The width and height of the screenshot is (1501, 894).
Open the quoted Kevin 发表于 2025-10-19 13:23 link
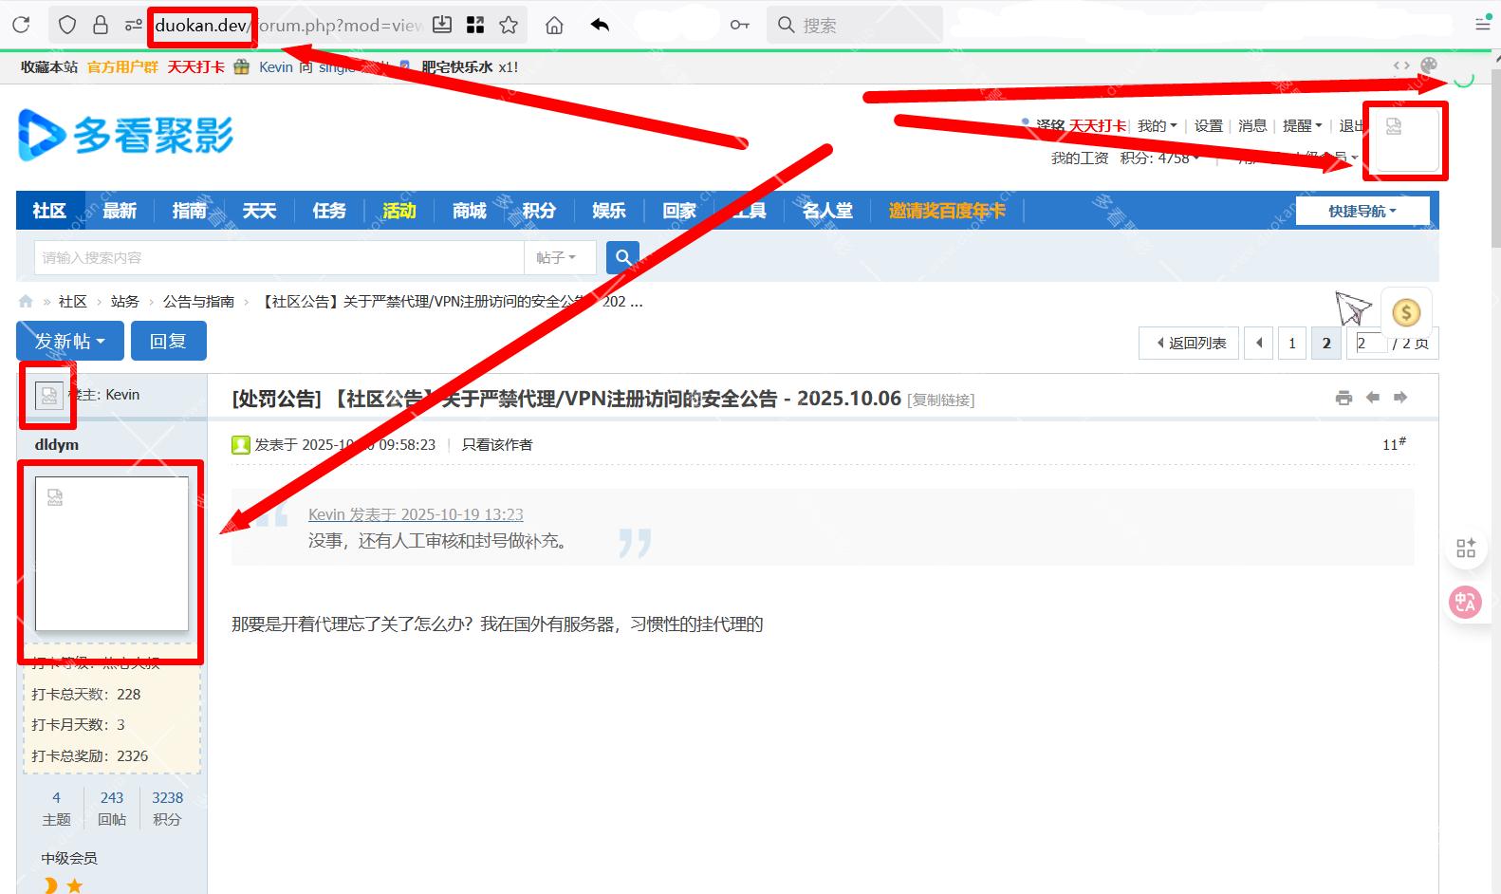[x=416, y=514]
